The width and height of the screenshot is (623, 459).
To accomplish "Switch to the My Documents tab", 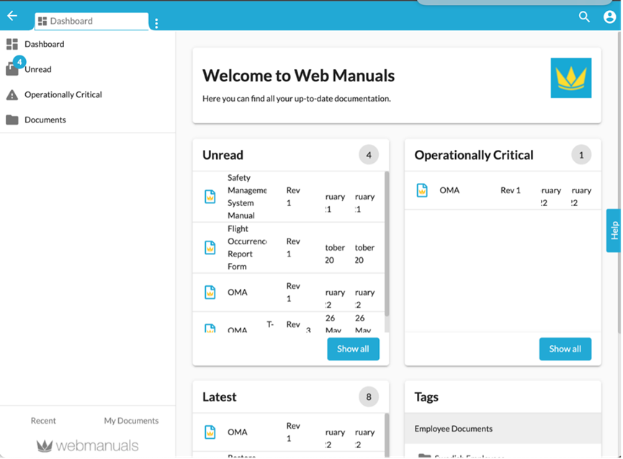I will [x=131, y=421].
